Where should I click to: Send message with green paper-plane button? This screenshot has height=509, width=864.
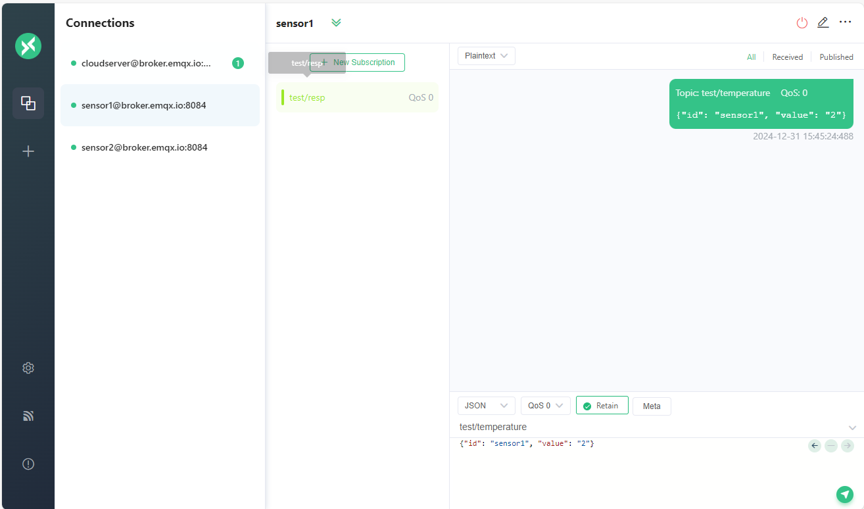(845, 495)
